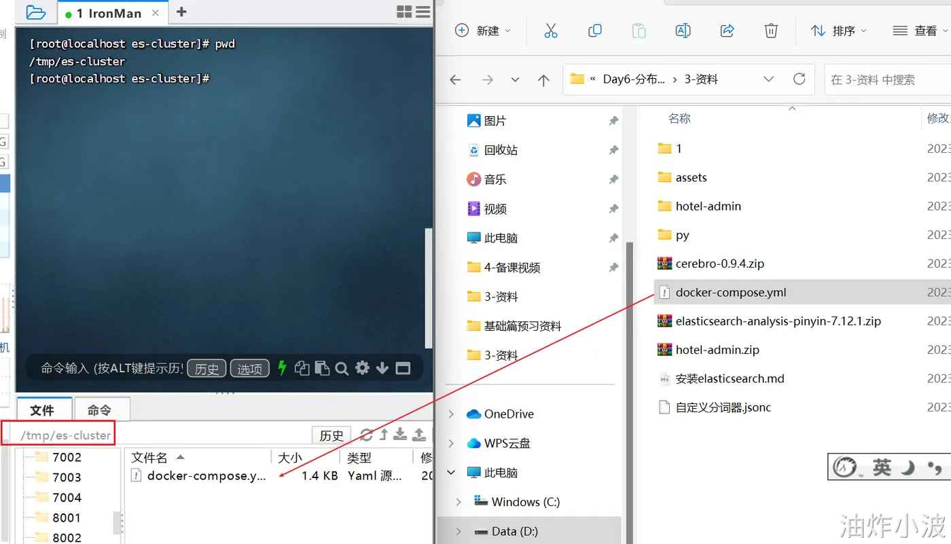This screenshot has height=544, width=951.
Task: Click the Cut scissors icon in File Explorer
Action: (551, 31)
